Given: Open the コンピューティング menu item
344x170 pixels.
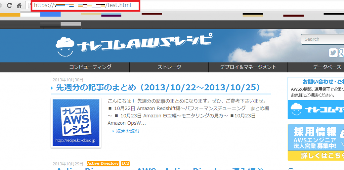Looking at the screenshot, I should pos(90,67).
